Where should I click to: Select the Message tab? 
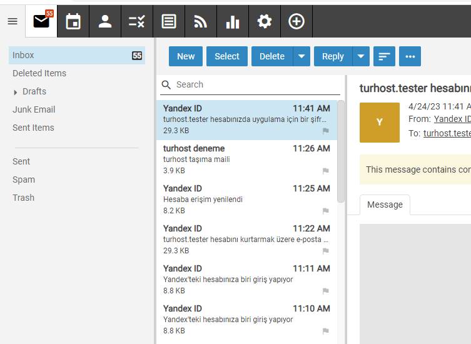coord(385,205)
